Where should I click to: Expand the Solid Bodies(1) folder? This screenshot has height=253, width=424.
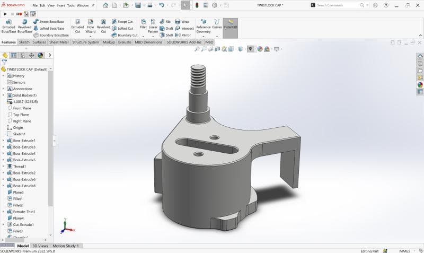point(3,95)
